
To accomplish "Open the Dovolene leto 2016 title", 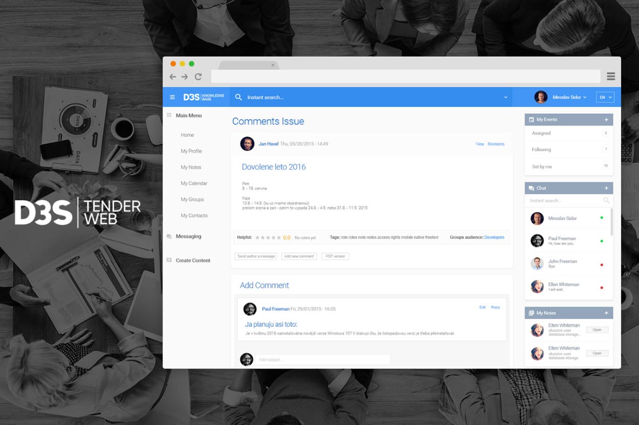I will [x=273, y=167].
